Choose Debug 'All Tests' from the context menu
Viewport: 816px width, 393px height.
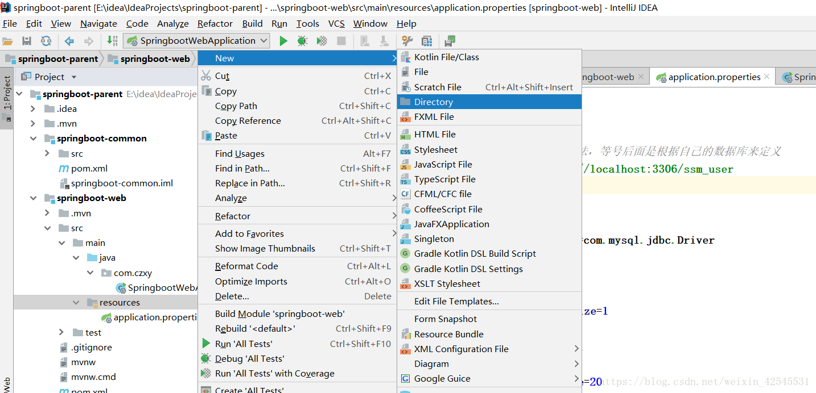(x=297, y=358)
